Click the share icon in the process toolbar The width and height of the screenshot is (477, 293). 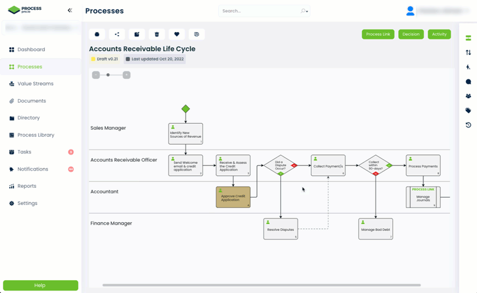point(117,34)
